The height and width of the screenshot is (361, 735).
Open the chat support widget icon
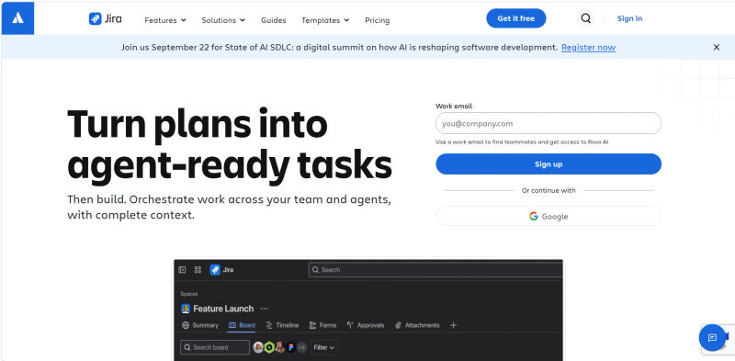(x=713, y=337)
